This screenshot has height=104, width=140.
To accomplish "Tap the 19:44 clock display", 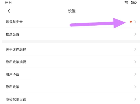I will pyautogui.click(x=8, y=3).
